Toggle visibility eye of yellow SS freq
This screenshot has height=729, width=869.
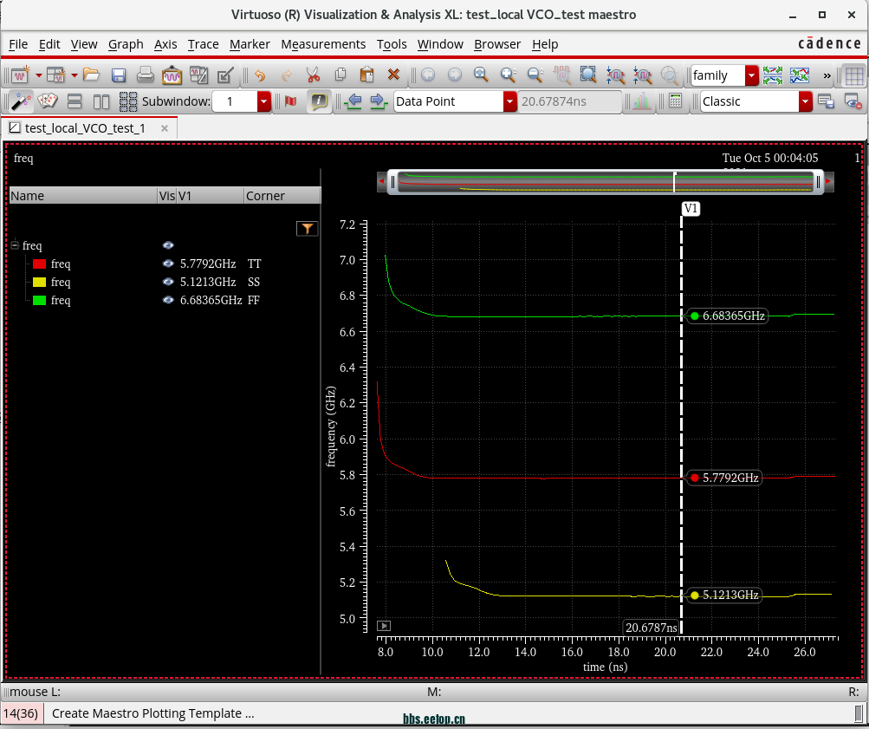point(168,283)
